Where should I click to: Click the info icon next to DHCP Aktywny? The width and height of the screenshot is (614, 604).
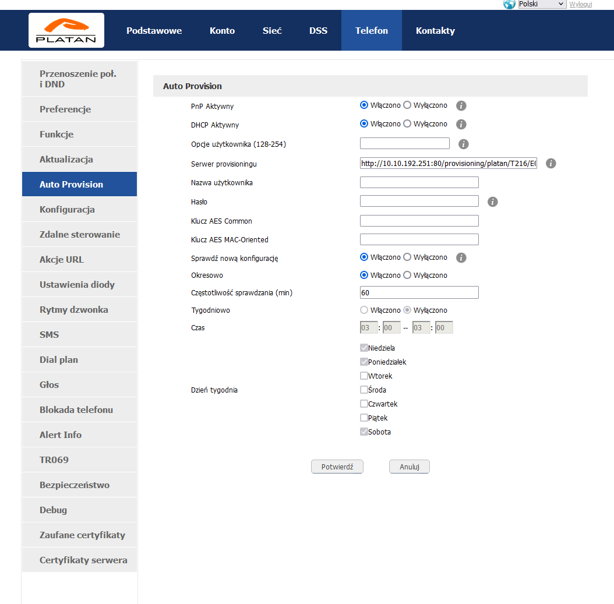(x=461, y=125)
